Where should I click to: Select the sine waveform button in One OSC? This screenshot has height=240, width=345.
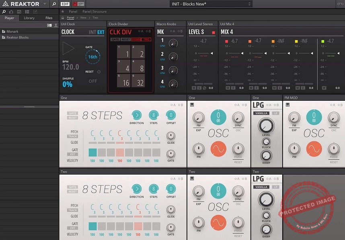(x=218, y=149)
